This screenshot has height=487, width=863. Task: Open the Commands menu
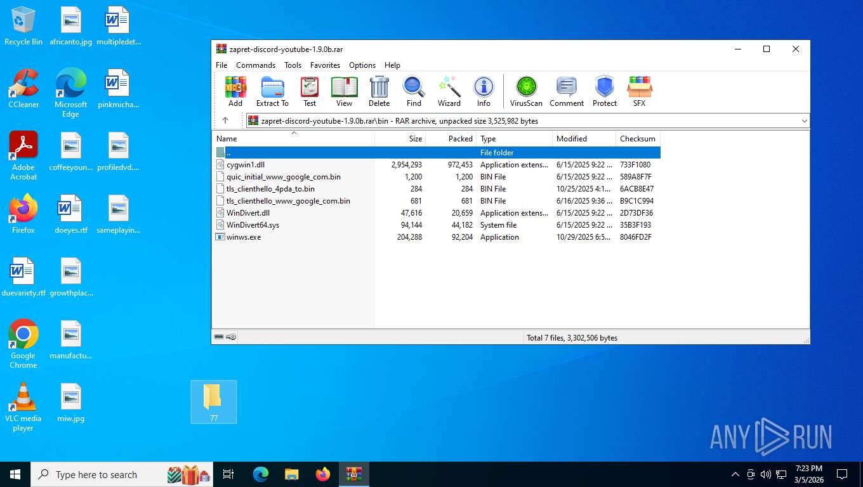(x=256, y=65)
